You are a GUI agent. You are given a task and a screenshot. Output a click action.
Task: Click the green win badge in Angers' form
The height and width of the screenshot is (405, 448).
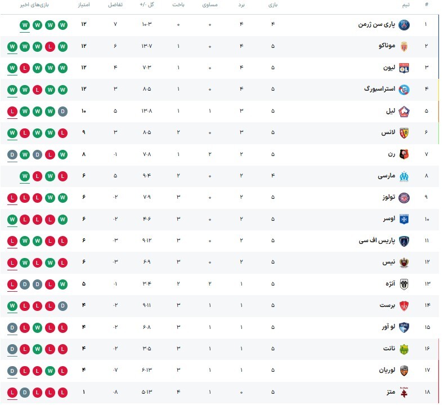(x=62, y=284)
